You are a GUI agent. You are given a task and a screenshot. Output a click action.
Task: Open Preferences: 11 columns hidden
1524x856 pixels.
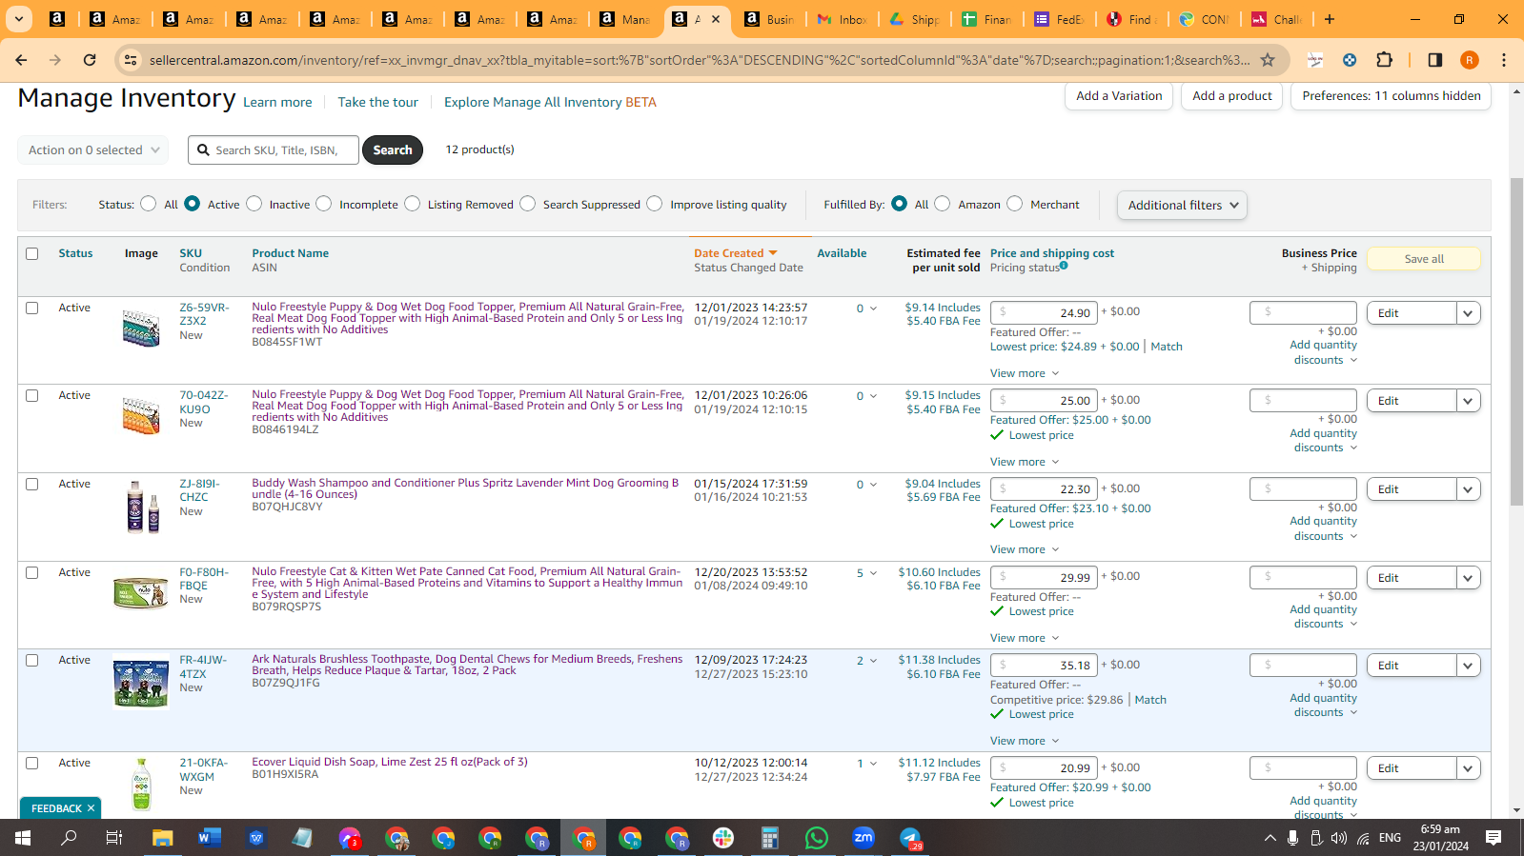(x=1392, y=96)
